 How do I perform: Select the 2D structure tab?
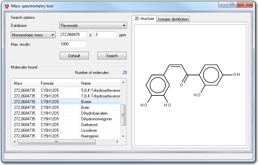(x=144, y=19)
